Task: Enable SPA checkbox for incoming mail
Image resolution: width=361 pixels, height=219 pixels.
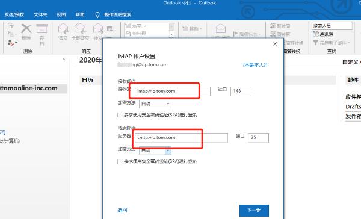Action: click(120, 115)
